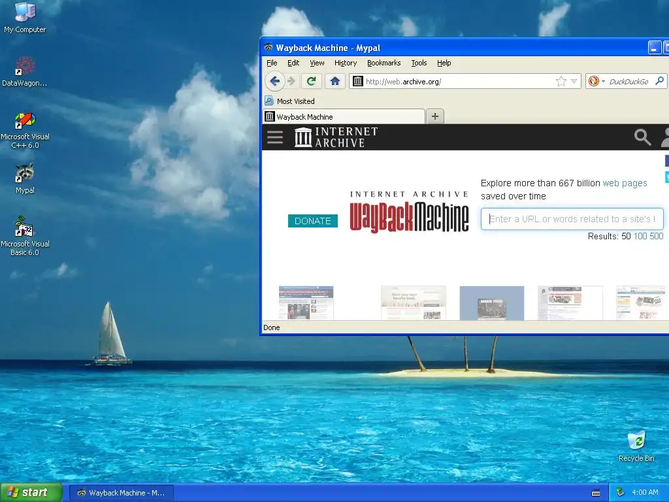Click the Results: 50 text
Viewport: 669px width, 502px height.
[x=610, y=236]
